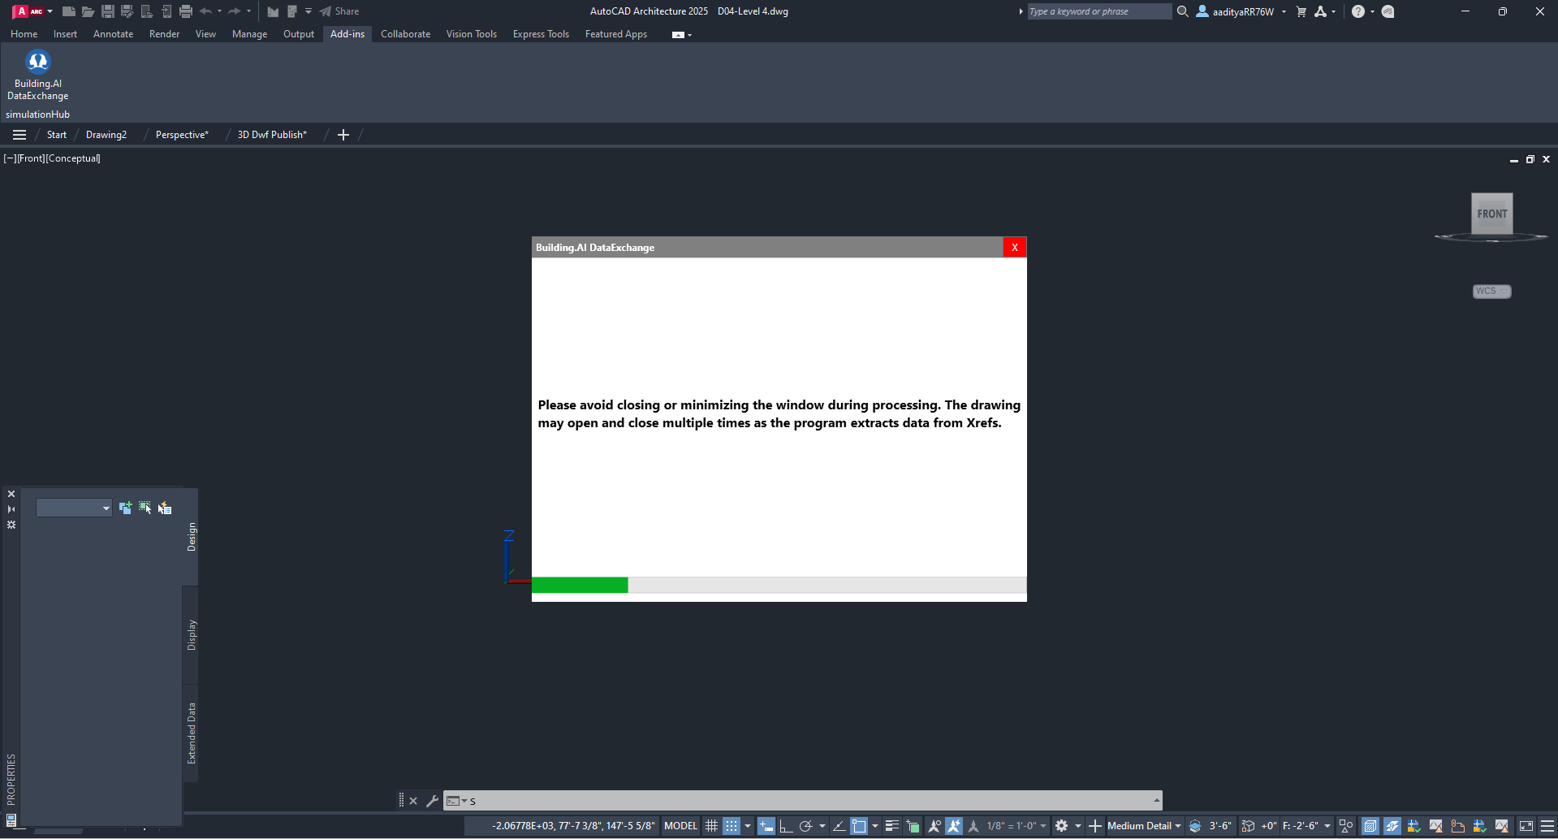Close the Properties palette
Viewport: 1558px width, 839px height.
(11, 494)
